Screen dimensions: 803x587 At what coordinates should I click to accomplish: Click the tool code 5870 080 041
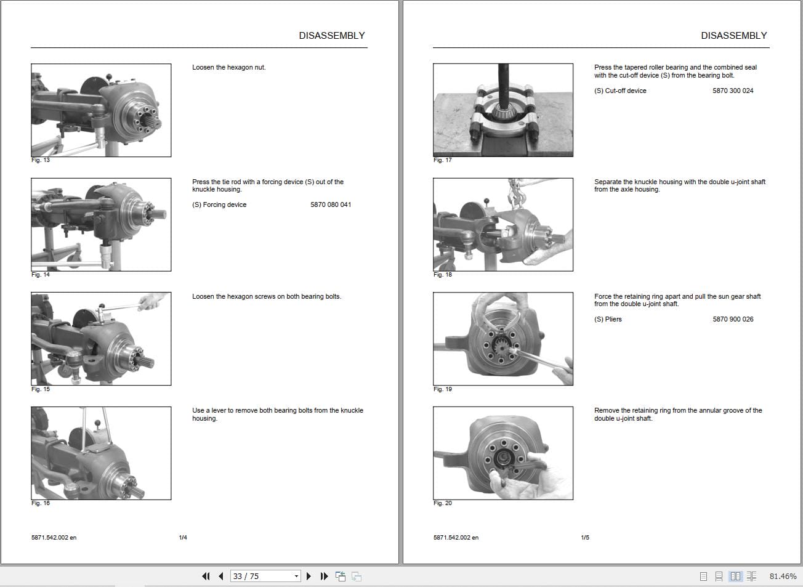(x=330, y=204)
